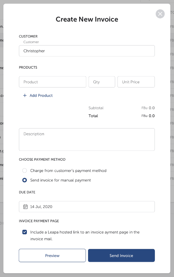Click the Add Product link
174x277 pixels.
point(40,95)
